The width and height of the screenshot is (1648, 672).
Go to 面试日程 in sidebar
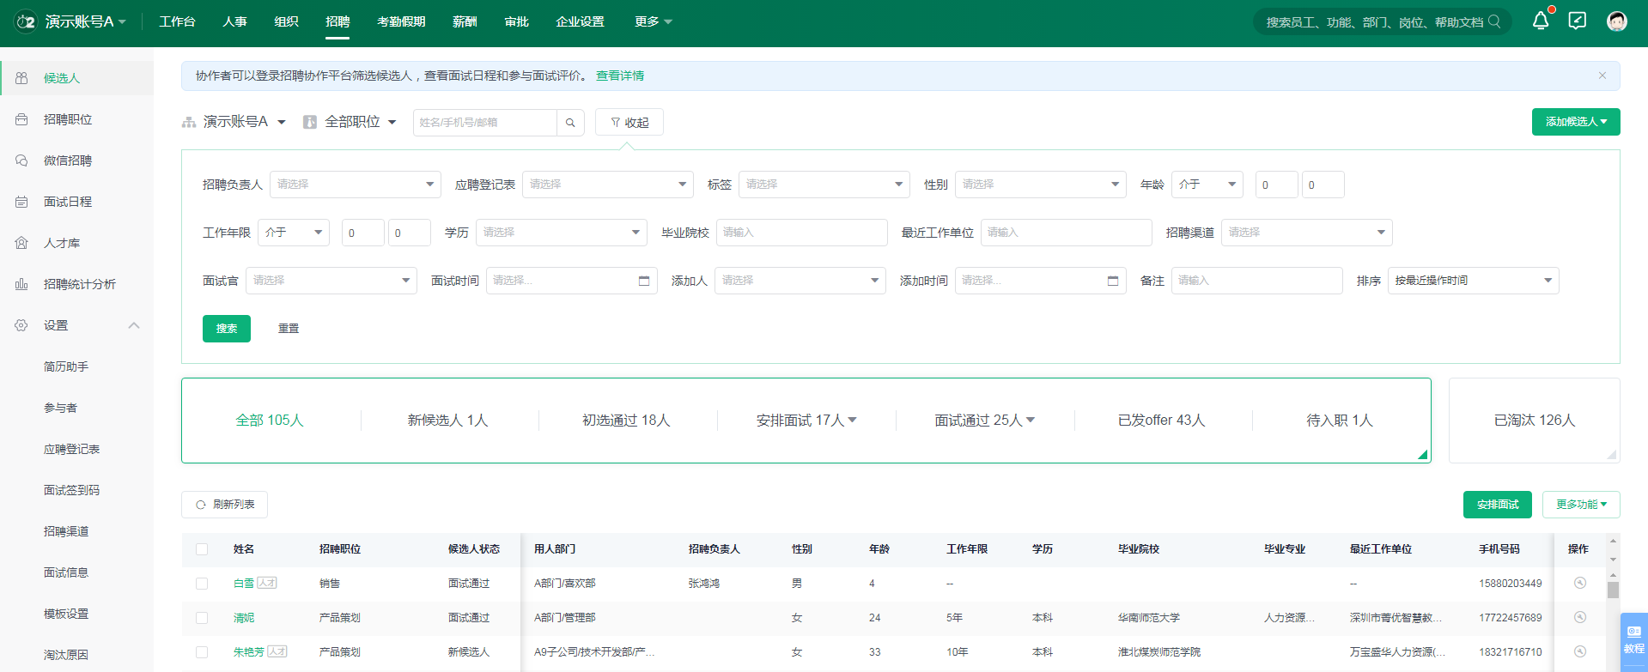(68, 202)
